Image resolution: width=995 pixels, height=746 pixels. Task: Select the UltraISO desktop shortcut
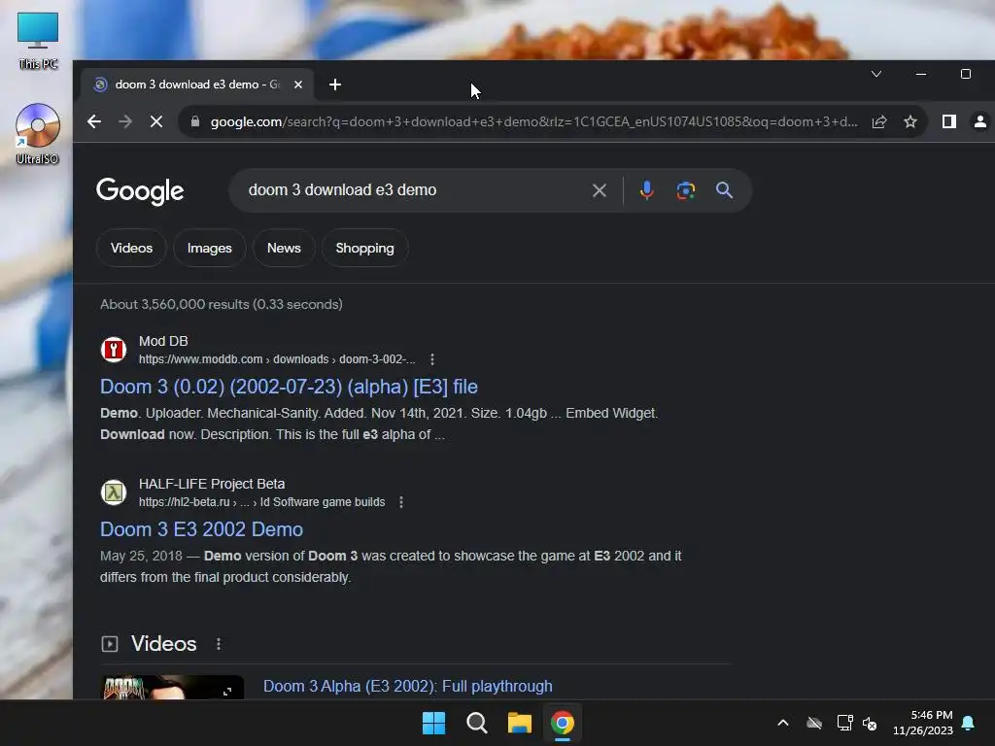(x=38, y=134)
